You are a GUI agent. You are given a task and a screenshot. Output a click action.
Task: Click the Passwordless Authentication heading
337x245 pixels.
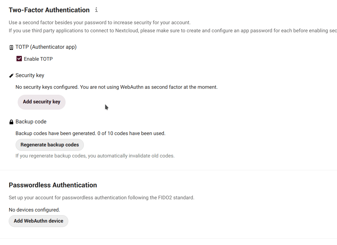(53, 185)
